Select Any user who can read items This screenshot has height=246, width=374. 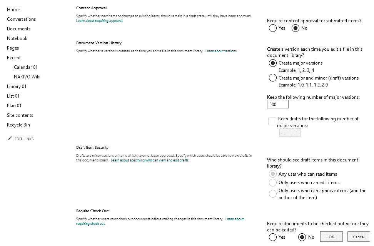(272, 174)
